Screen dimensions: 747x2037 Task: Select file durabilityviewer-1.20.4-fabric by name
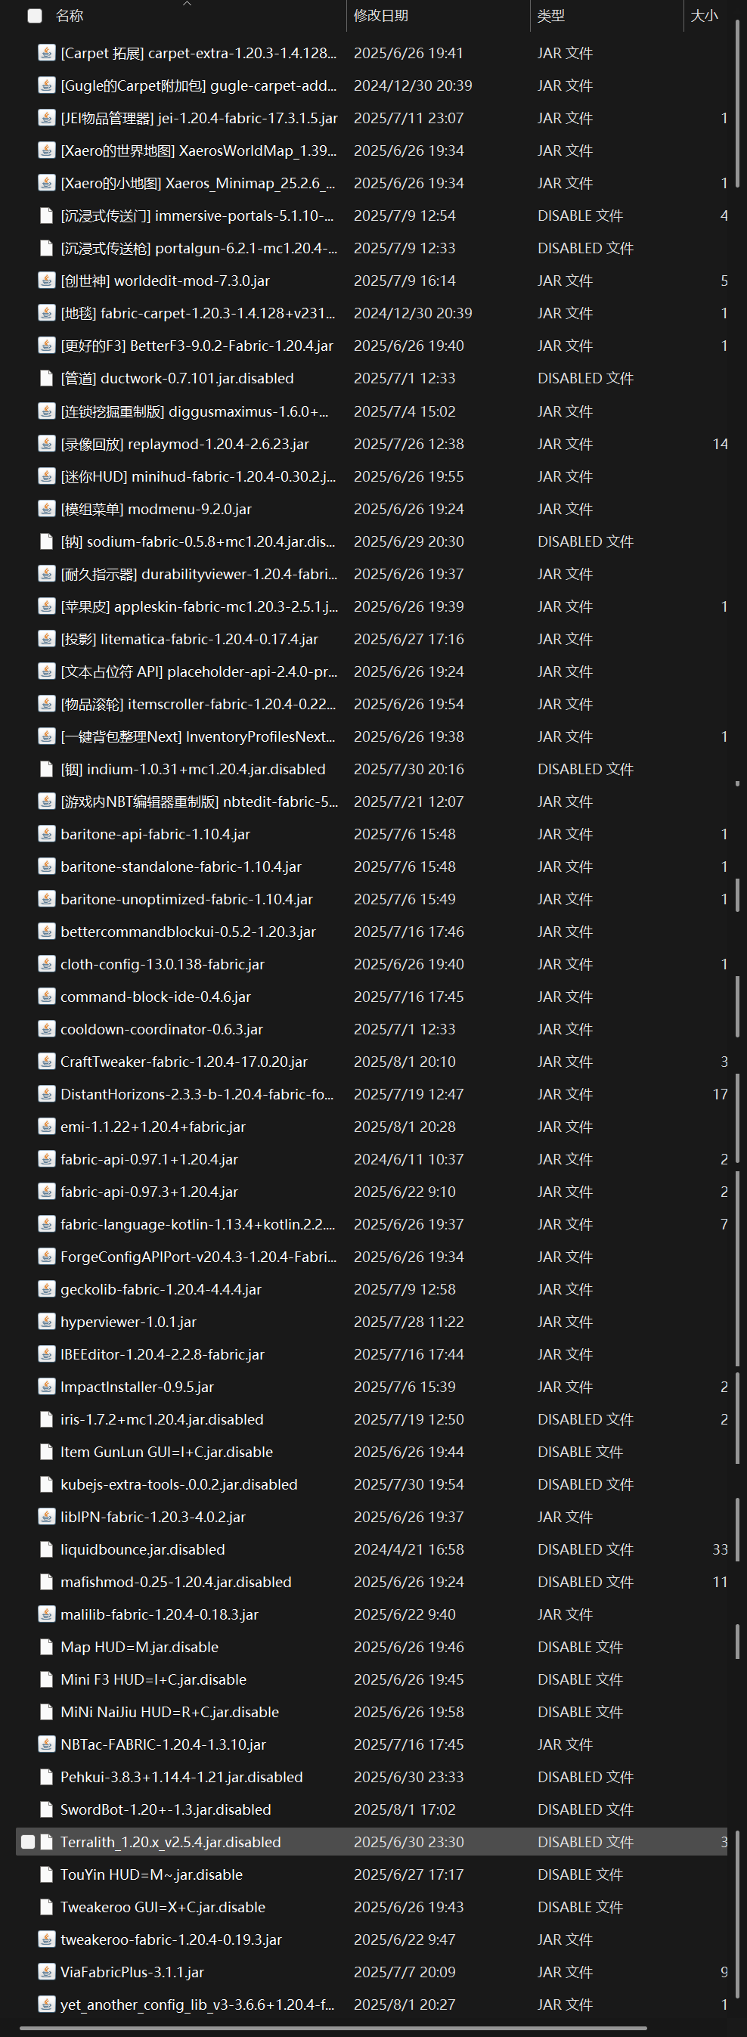(198, 574)
